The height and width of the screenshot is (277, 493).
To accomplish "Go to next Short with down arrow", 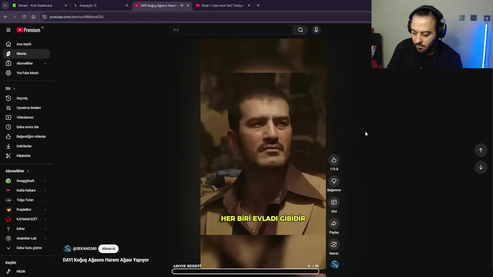I will [x=481, y=167].
